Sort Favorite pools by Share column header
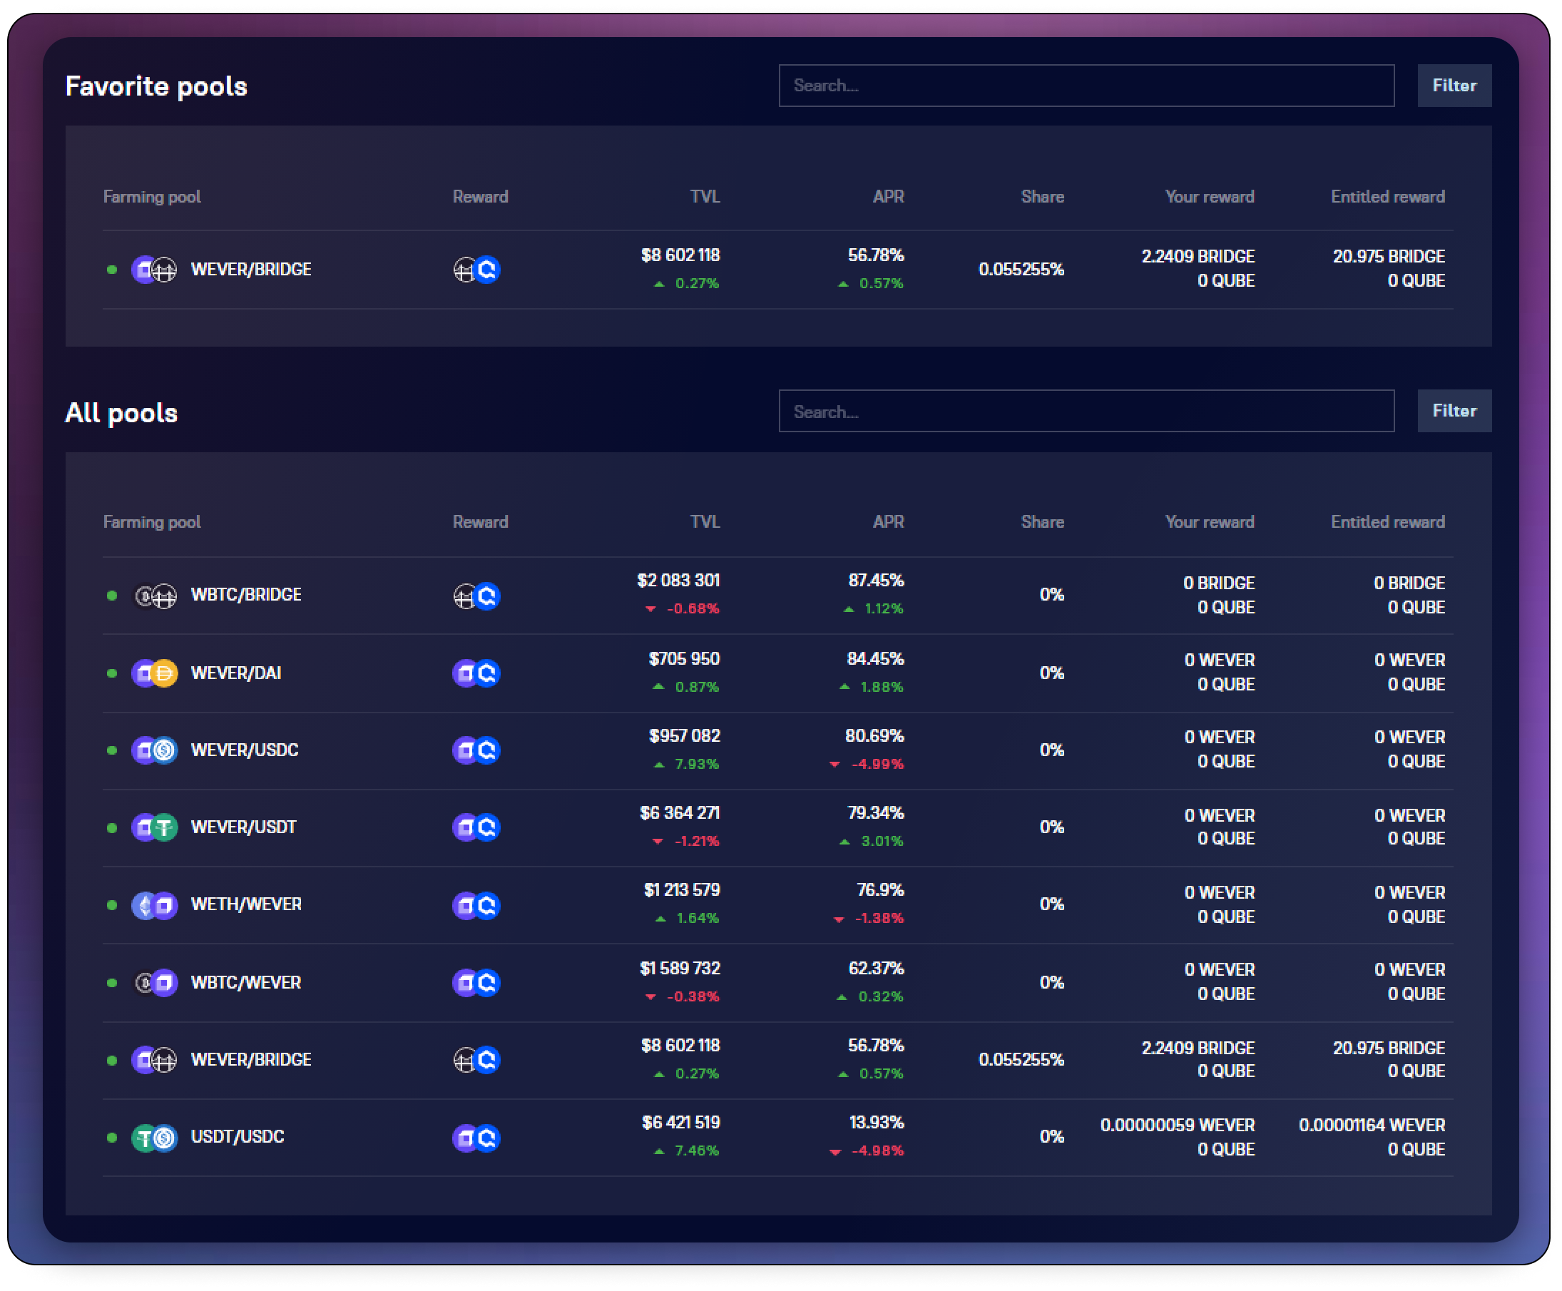Image resolution: width=1562 pixels, height=1291 pixels. 1041,197
